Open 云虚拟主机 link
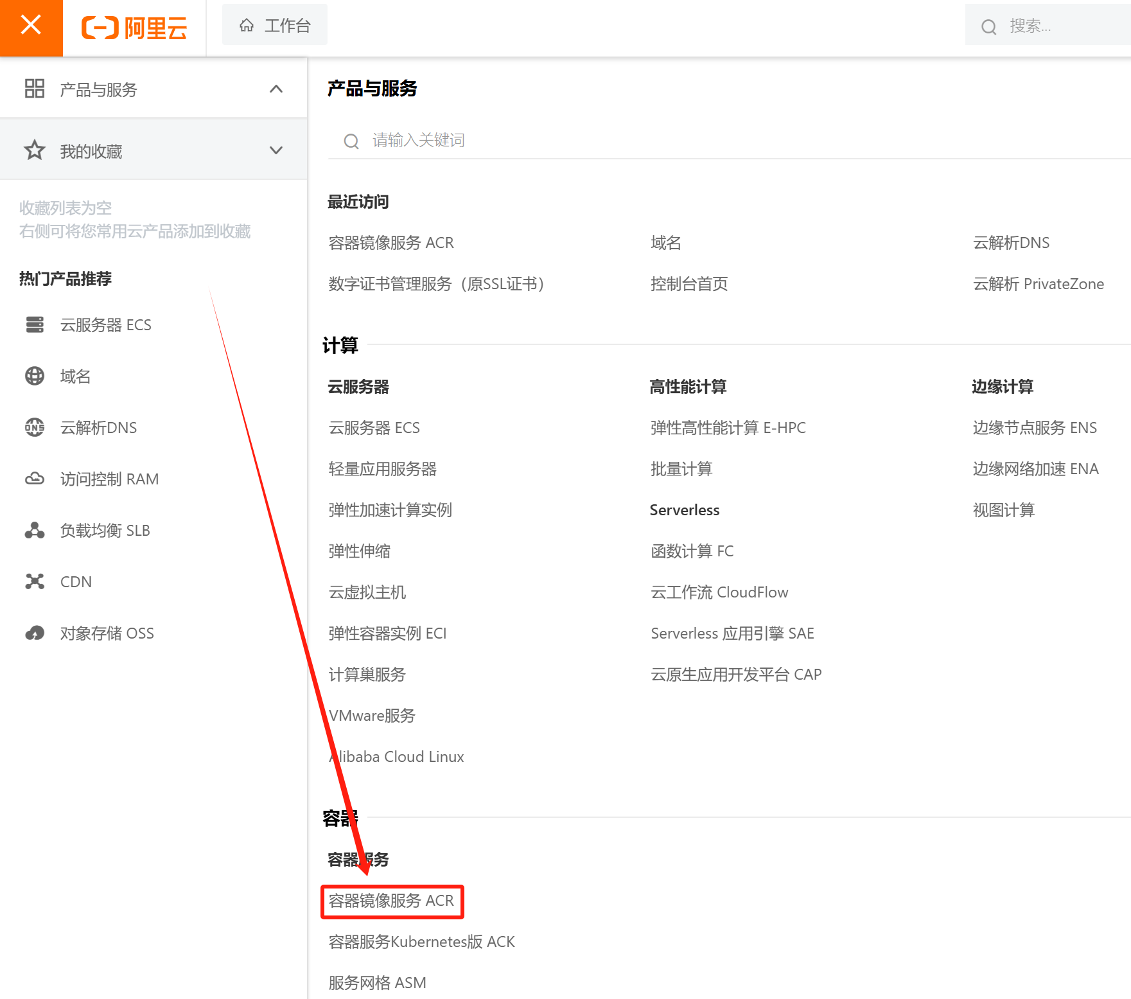 [367, 592]
